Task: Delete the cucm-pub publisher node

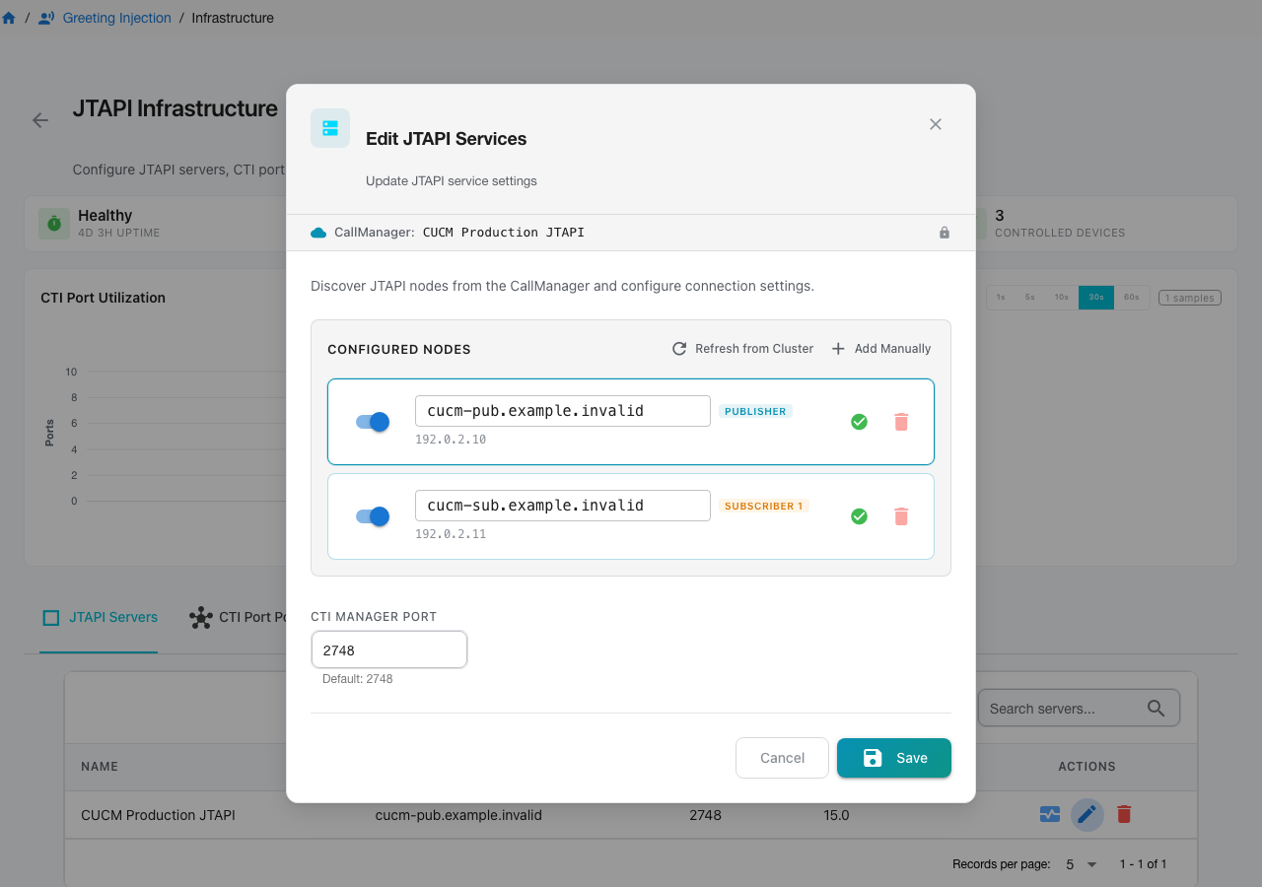Action: point(901,422)
